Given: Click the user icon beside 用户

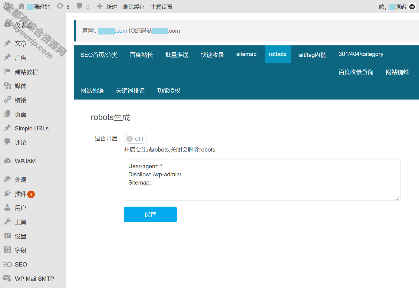Looking at the screenshot, I should pos(7,208).
